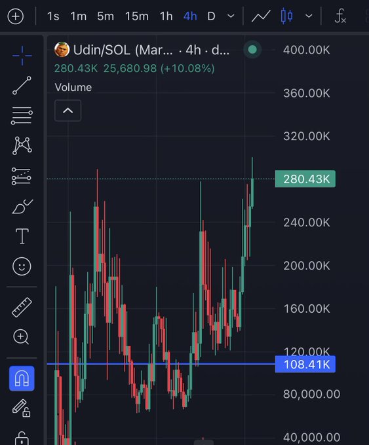Viewport: 369px width, 445px height.
Task: Click the Volume indicator label
Action: pyautogui.click(x=73, y=88)
